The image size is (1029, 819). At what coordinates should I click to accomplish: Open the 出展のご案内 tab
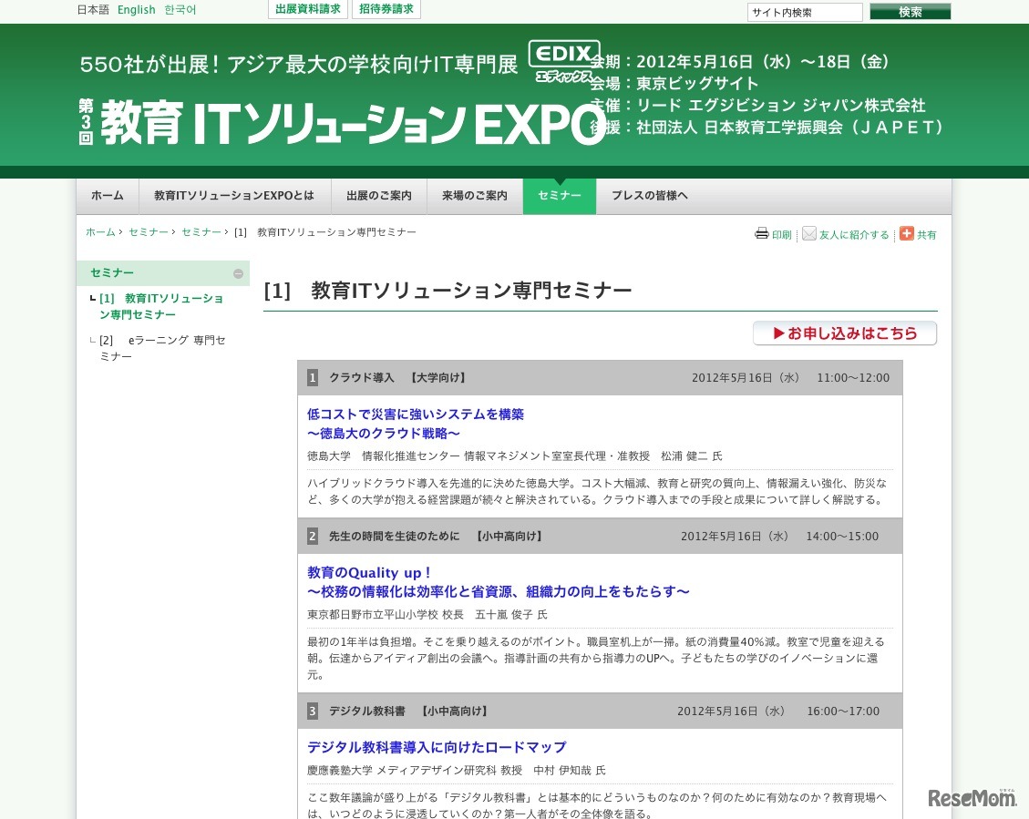[378, 196]
